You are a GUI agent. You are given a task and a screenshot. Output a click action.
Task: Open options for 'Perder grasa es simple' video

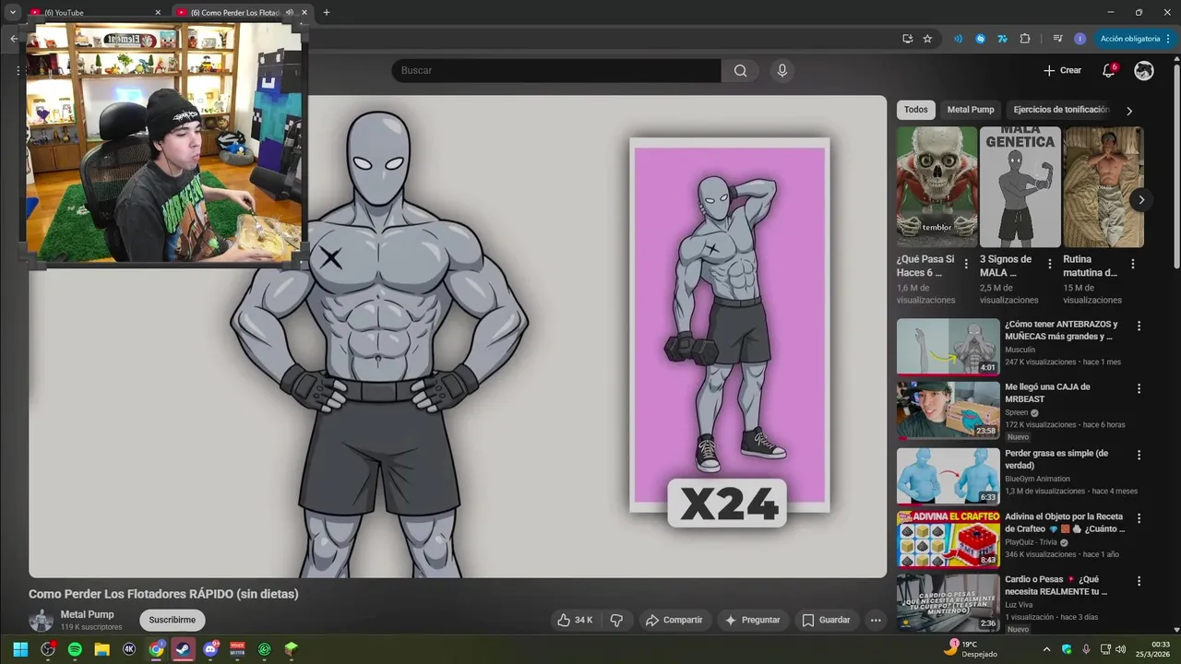point(1139,456)
